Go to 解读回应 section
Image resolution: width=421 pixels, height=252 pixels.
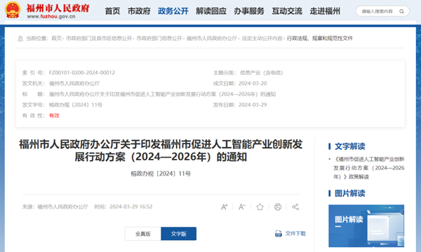pos(211,11)
